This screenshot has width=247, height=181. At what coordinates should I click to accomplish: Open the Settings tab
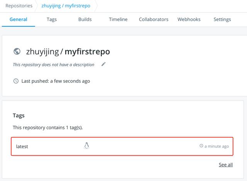222,19
